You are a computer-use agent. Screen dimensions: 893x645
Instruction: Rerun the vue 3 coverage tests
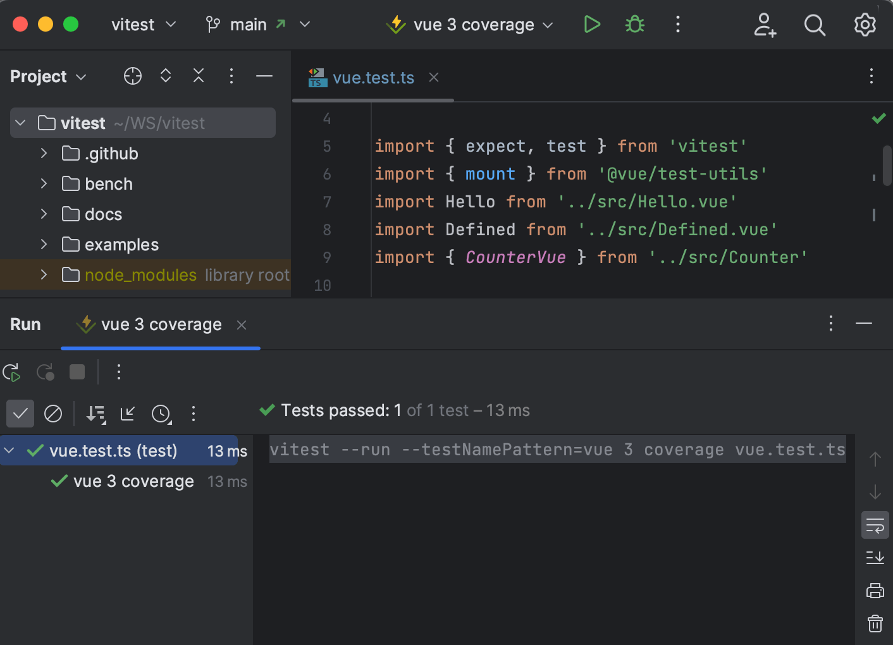tap(11, 372)
